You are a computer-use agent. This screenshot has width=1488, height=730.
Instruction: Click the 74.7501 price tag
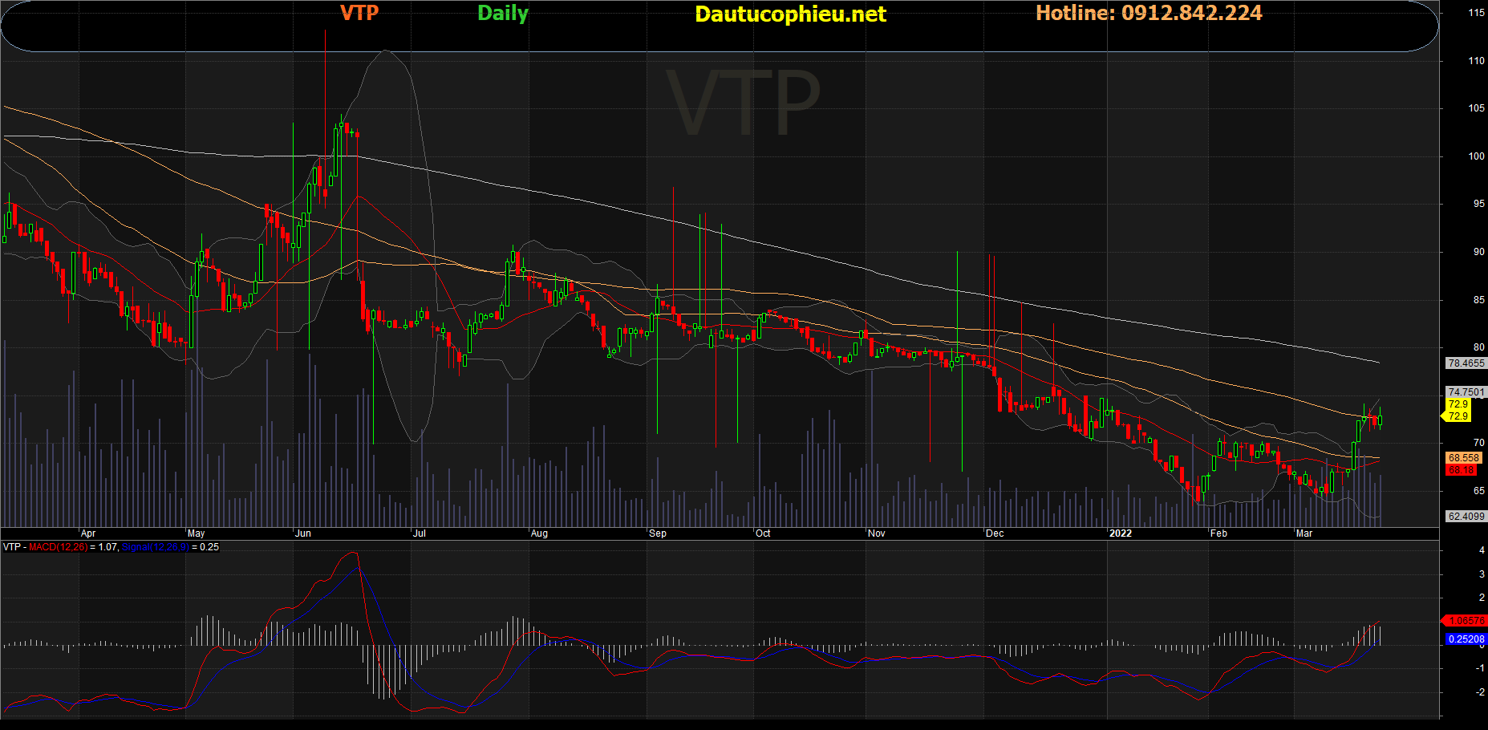1466,392
